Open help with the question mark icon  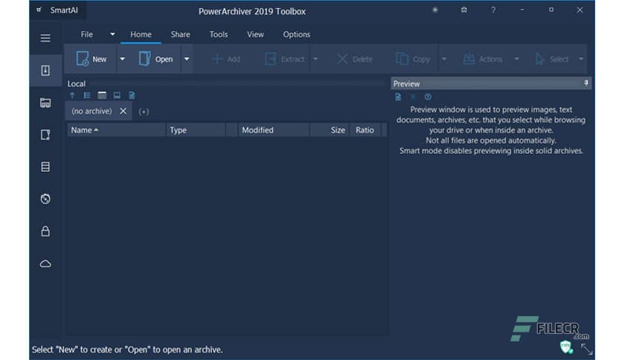493,10
